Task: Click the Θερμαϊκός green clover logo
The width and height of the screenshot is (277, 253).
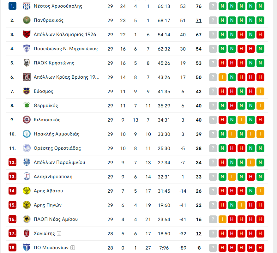Action: tap(27, 105)
